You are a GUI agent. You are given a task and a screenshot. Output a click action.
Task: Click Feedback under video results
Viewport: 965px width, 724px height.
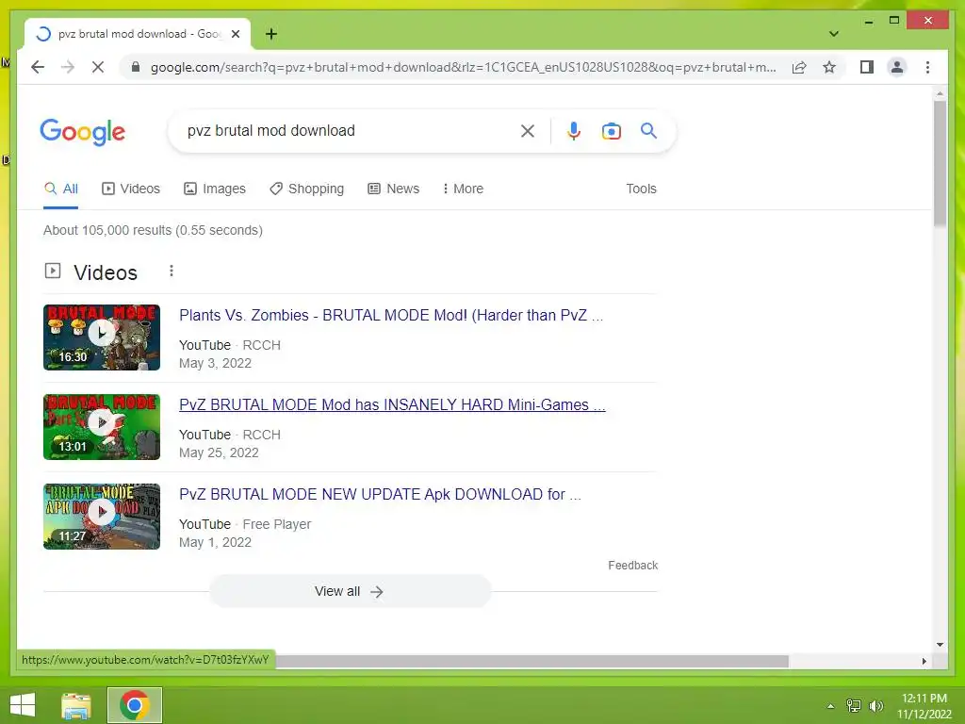coord(632,566)
